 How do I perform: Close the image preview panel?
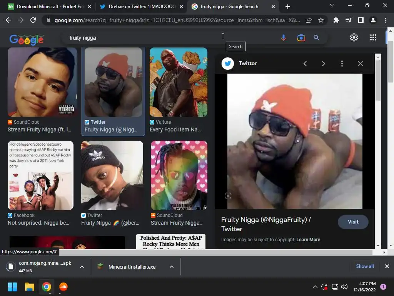[x=360, y=64]
